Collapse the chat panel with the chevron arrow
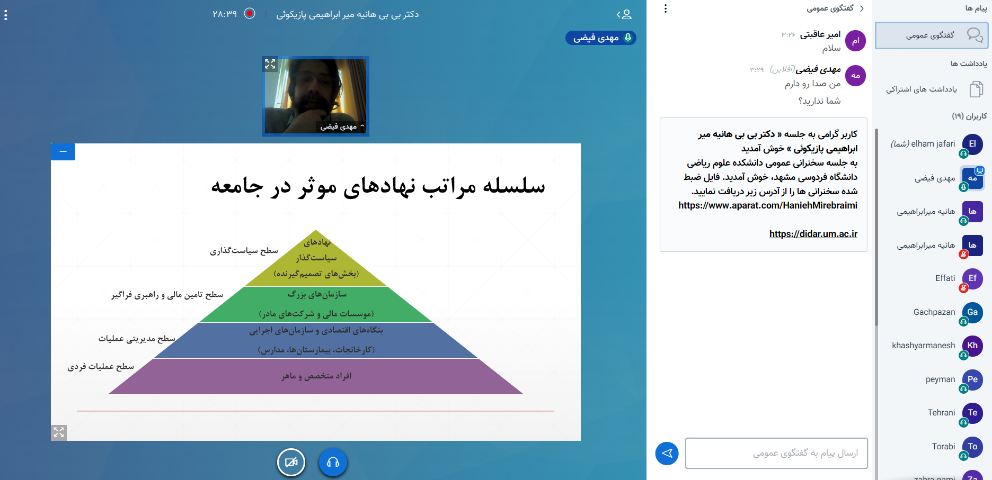The image size is (992, 480). click(862, 8)
